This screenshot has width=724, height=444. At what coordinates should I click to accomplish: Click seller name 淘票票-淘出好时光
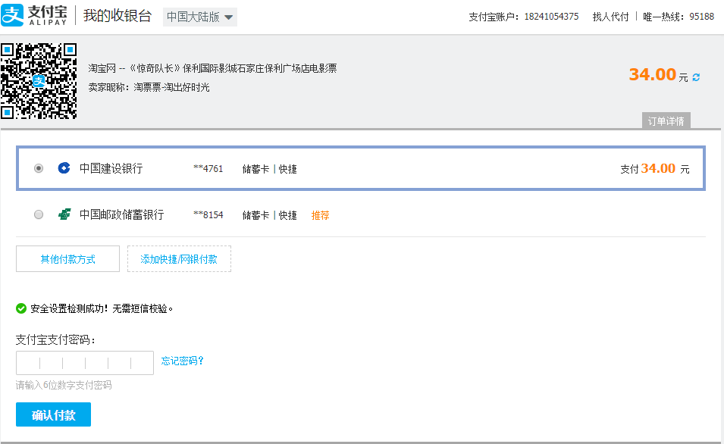click(172, 87)
